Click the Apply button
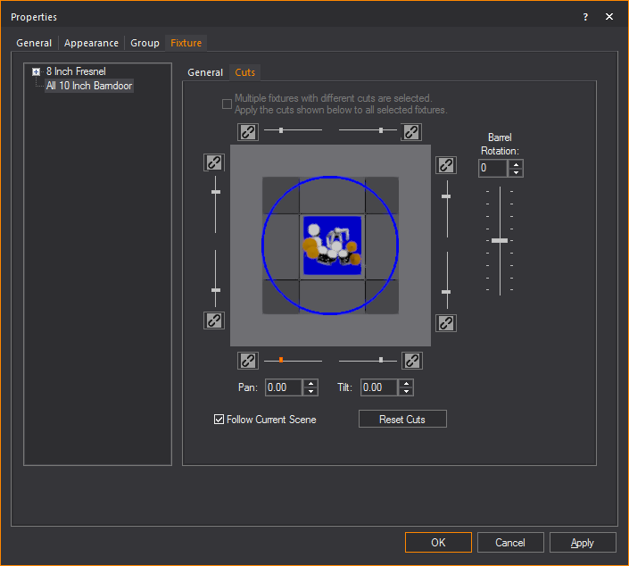The height and width of the screenshot is (566, 629). (583, 543)
